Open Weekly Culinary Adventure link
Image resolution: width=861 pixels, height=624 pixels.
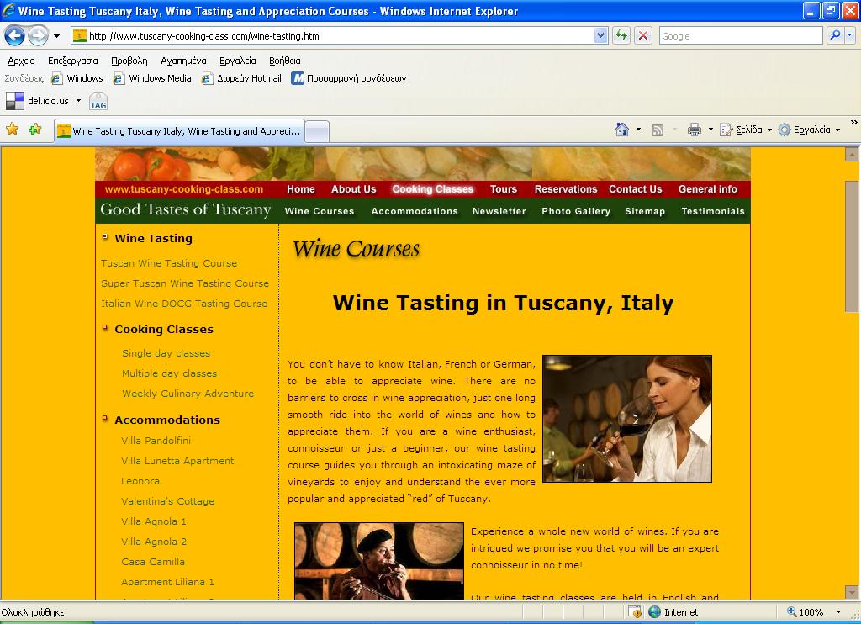pyautogui.click(x=188, y=394)
